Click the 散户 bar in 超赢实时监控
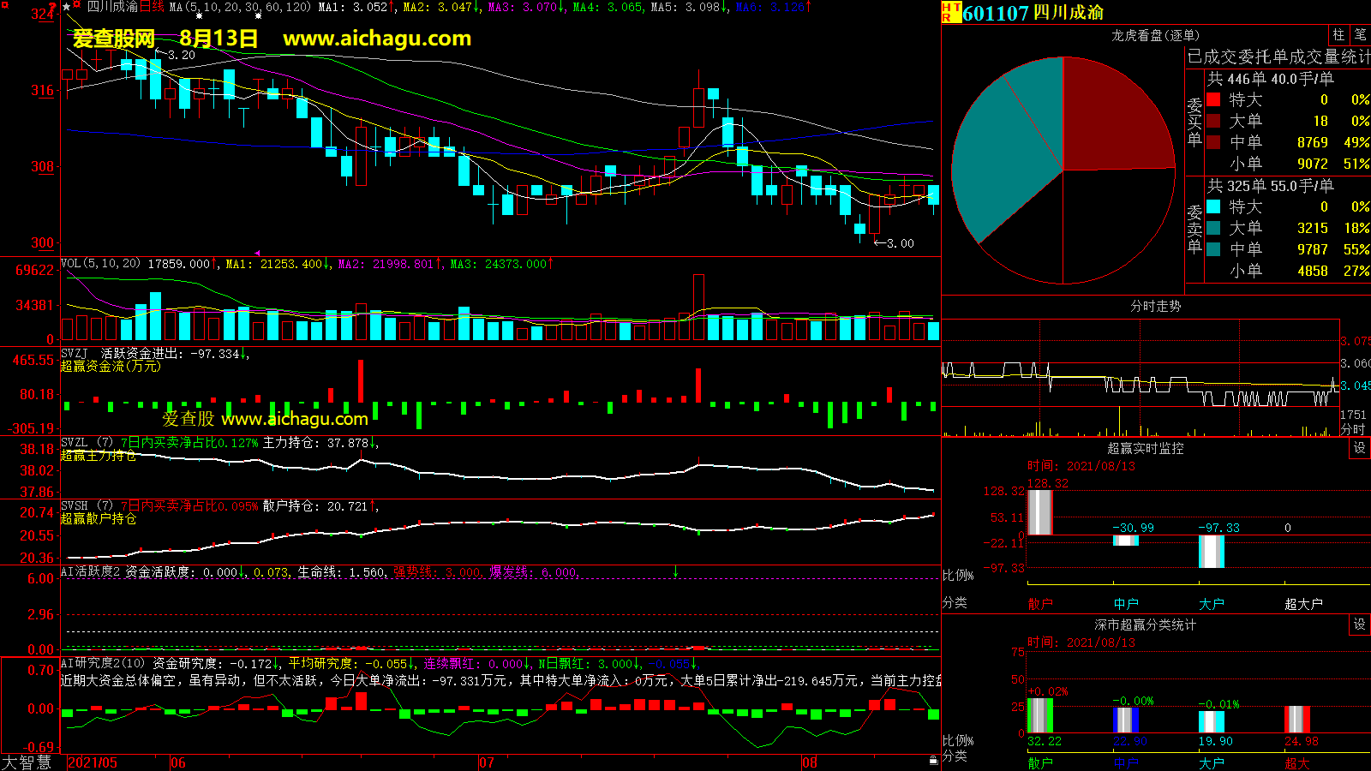Image resolution: width=1371 pixels, height=771 pixels. pos(1039,511)
